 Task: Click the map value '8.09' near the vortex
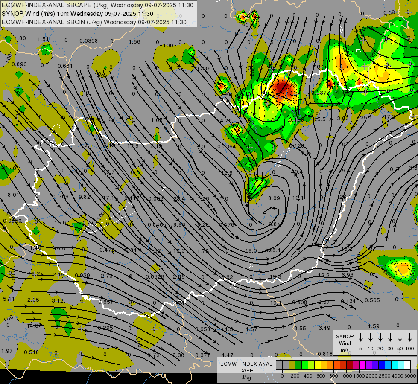point(274,198)
